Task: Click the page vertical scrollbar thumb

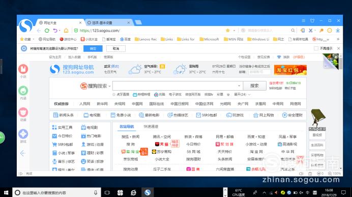Action: (340, 64)
